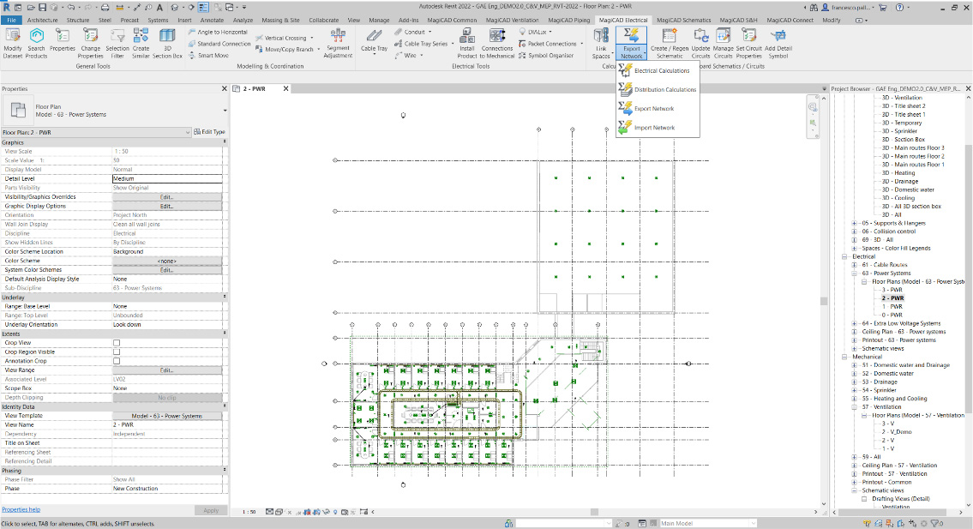
Task: Choose Distribution Calculations from the menu
Action: [664, 89]
